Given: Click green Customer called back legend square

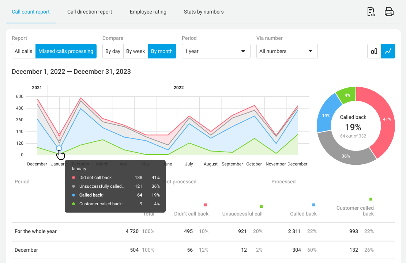Looking at the screenshot, I should click(371, 199).
